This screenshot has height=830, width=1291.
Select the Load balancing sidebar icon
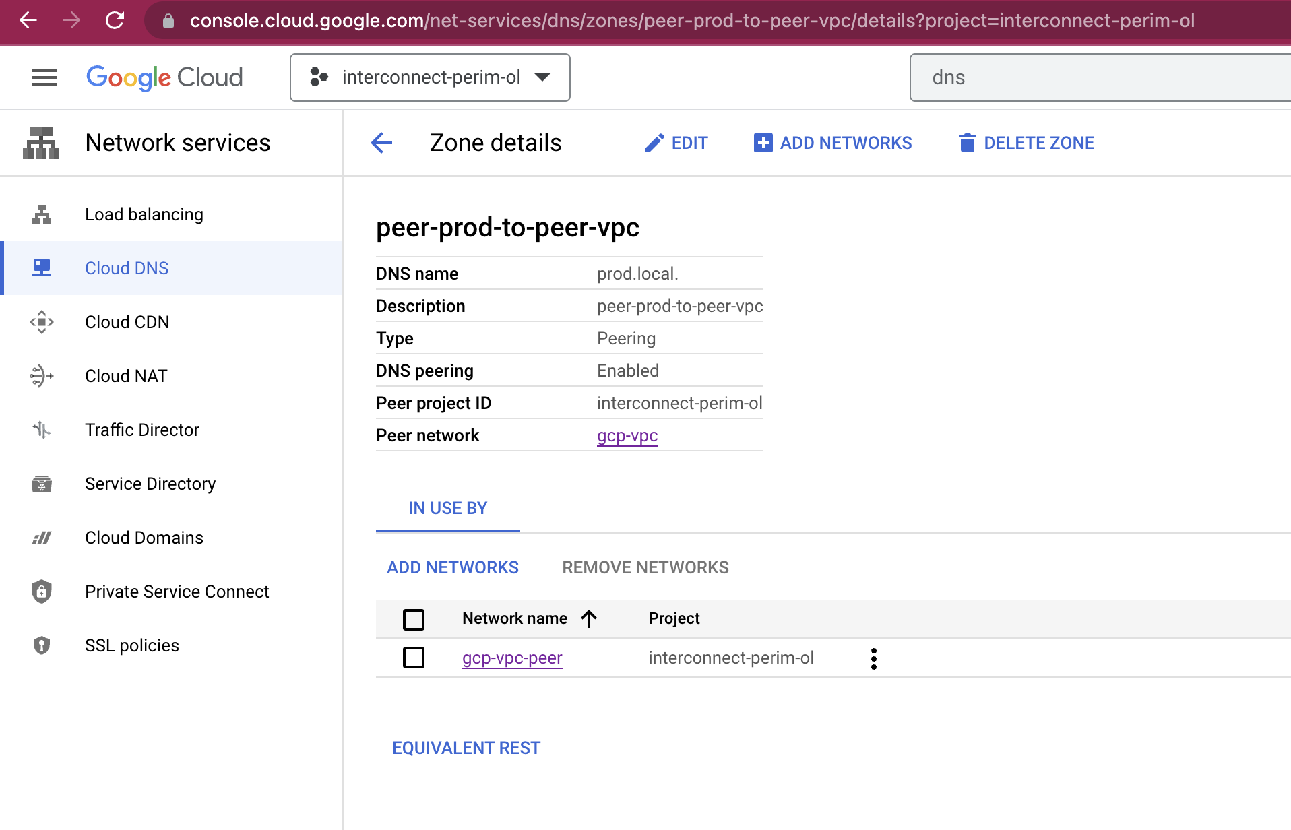point(42,214)
